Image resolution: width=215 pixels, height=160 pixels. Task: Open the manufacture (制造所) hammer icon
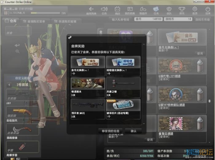click(x=143, y=10)
